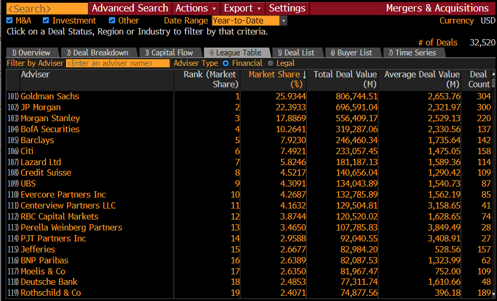497x301 pixels.
Task: Open the Barclays adviser row
Action: click(249, 140)
